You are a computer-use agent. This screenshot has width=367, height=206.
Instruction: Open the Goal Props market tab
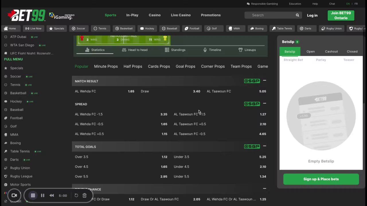(186, 66)
